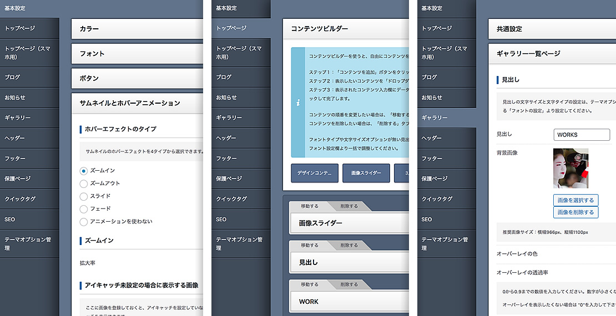The height and width of the screenshot is (316, 616).
Task: Open テーマオプション管理 tab in left panel
Action: pos(29,244)
